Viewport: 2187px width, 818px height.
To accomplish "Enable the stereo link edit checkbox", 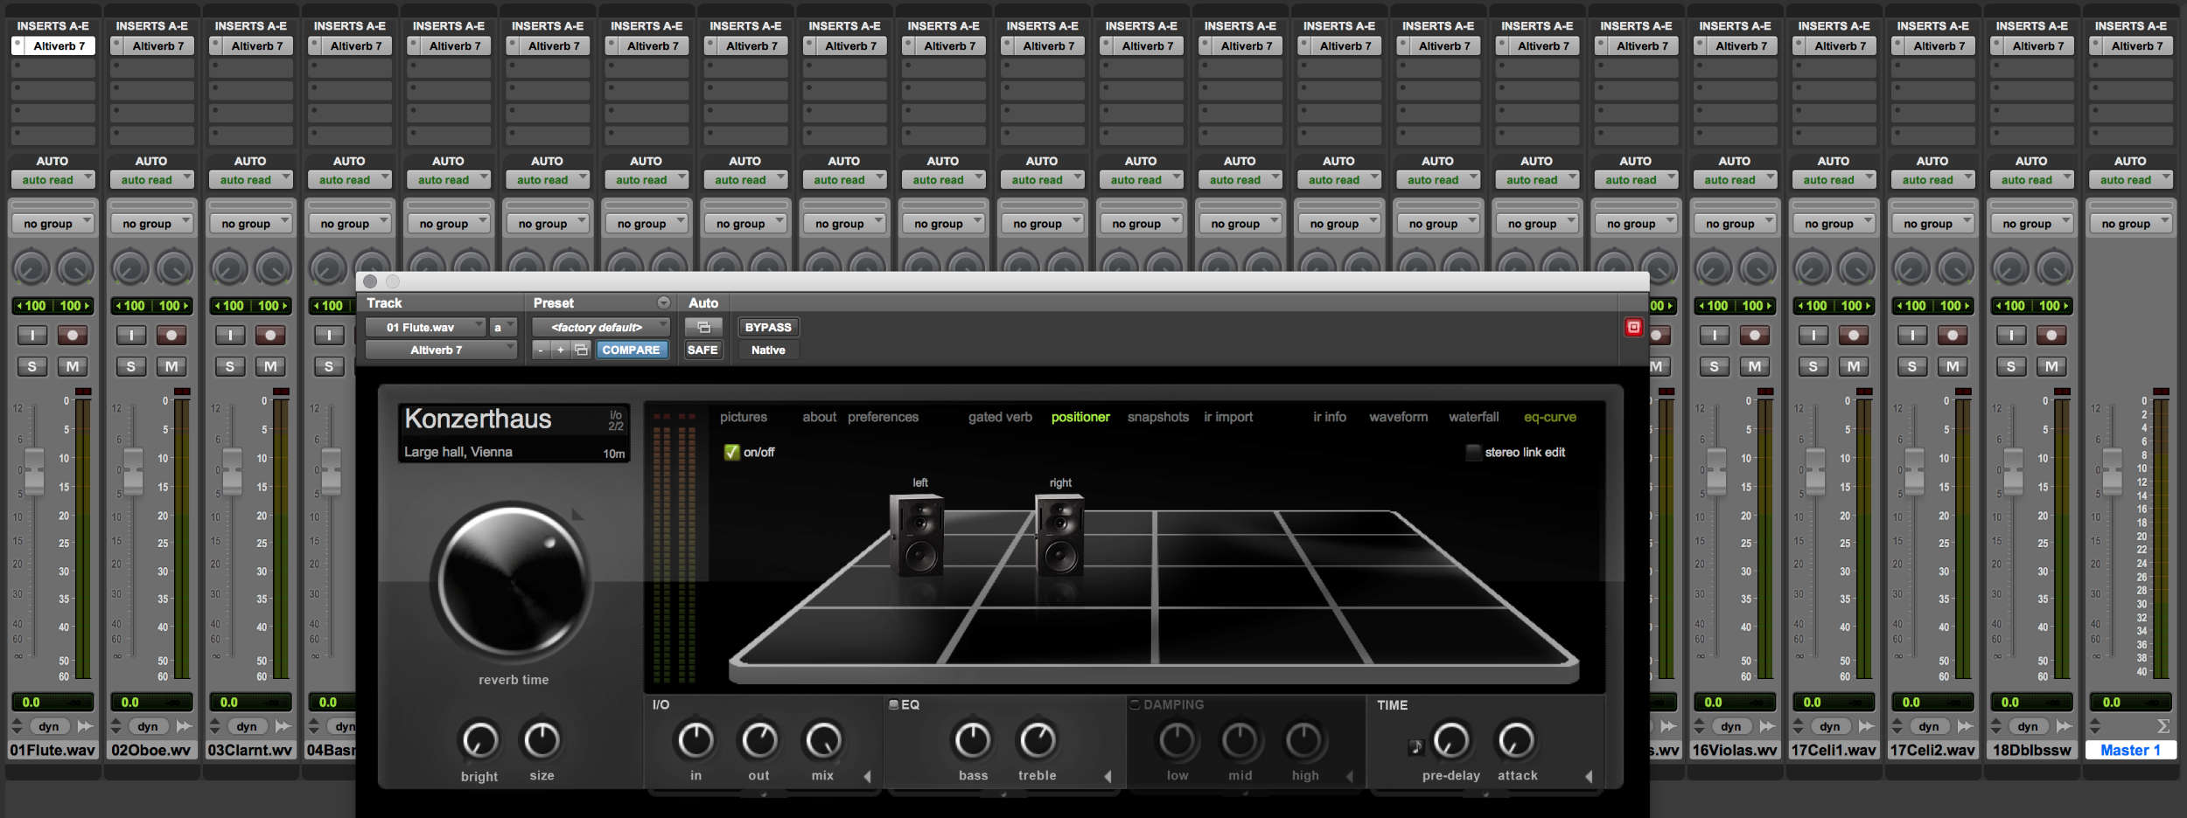I will [x=1473, y=452].
